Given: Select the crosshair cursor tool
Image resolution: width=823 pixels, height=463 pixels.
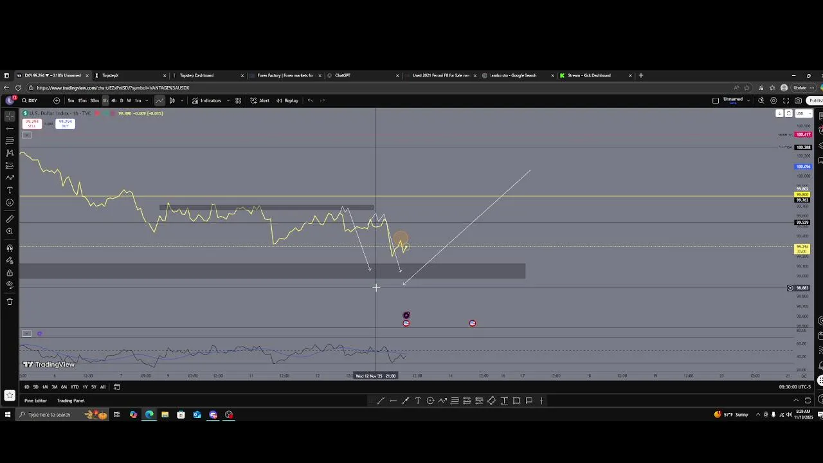Looking at the screenshot, I should click(x=10, y=116).
